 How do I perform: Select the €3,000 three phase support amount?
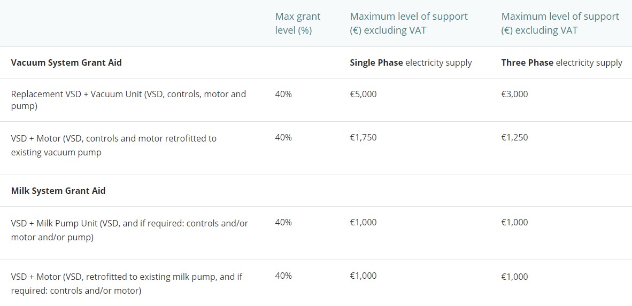[x=514, y=94]
